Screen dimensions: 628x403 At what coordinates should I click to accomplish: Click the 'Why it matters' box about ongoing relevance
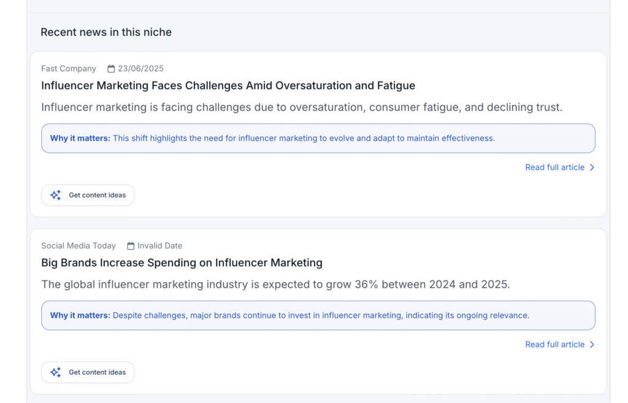click(318, 316)
